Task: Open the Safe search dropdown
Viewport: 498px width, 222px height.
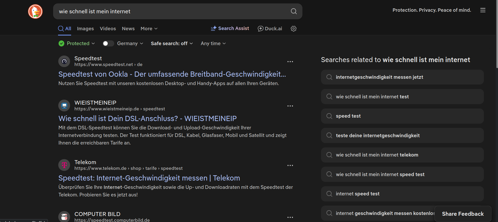Action: click(x=172, y=44)
